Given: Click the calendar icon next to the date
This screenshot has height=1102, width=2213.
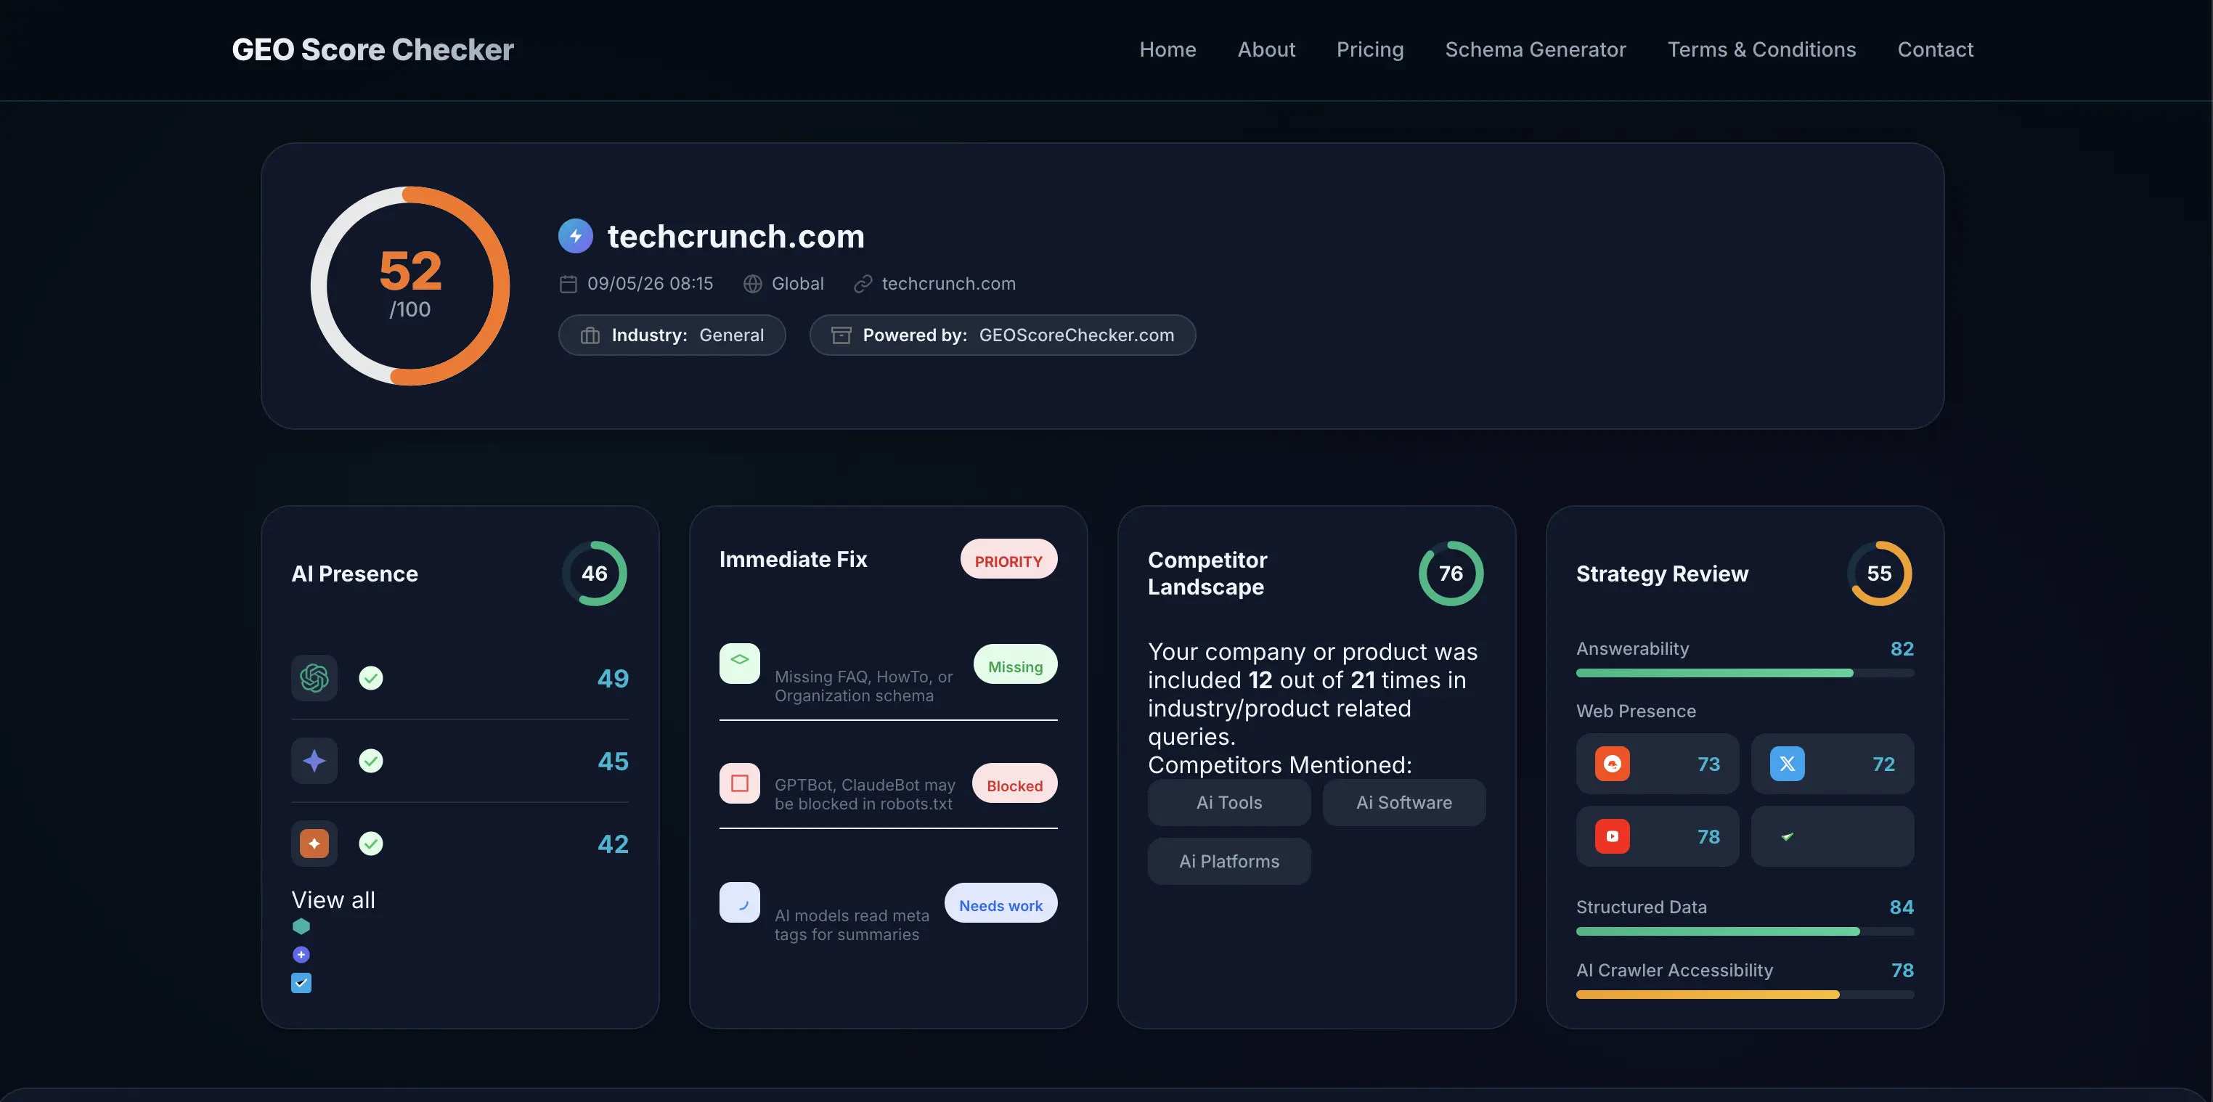Looking at the screenshot, I should click(x=568, y=285).
